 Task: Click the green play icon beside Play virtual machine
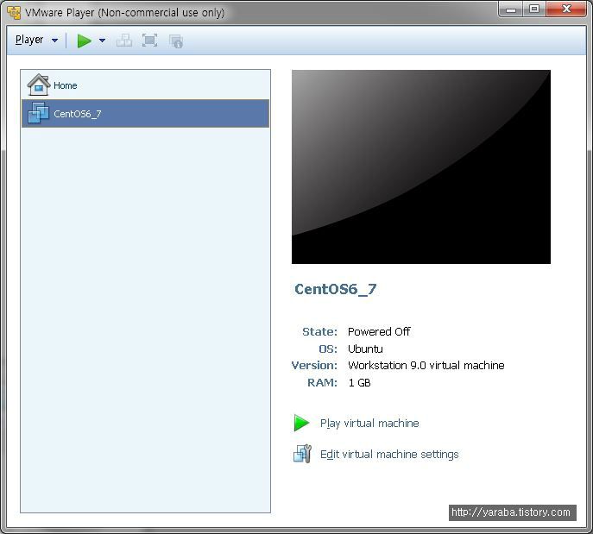coord(301,423)
